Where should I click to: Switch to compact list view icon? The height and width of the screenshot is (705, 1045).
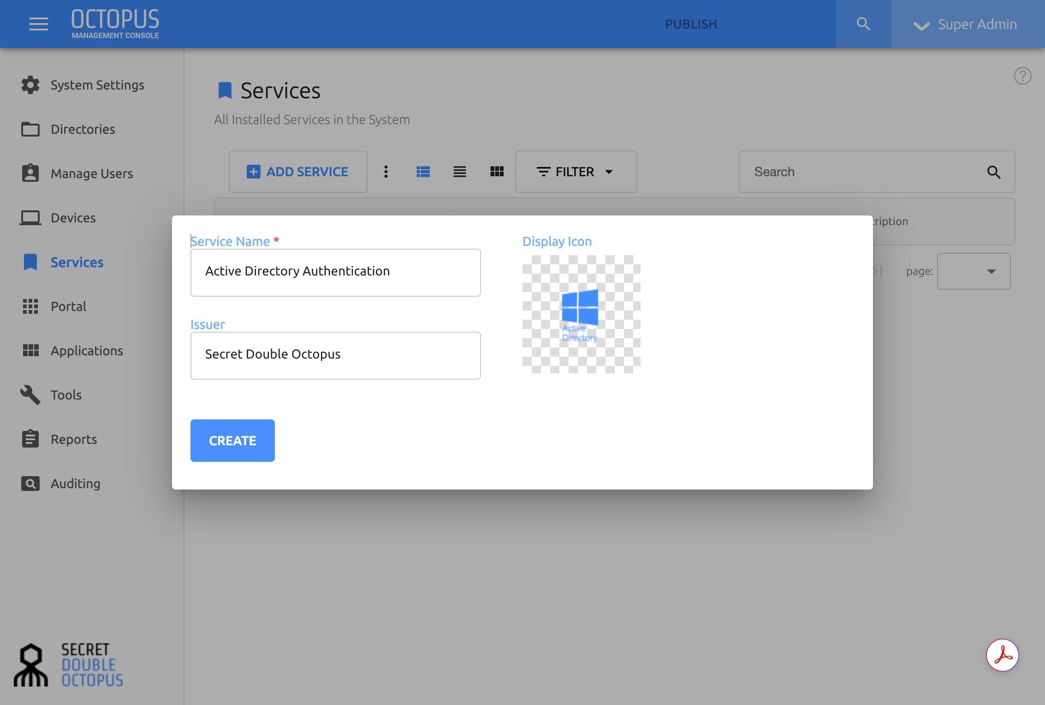click(460, 172)
